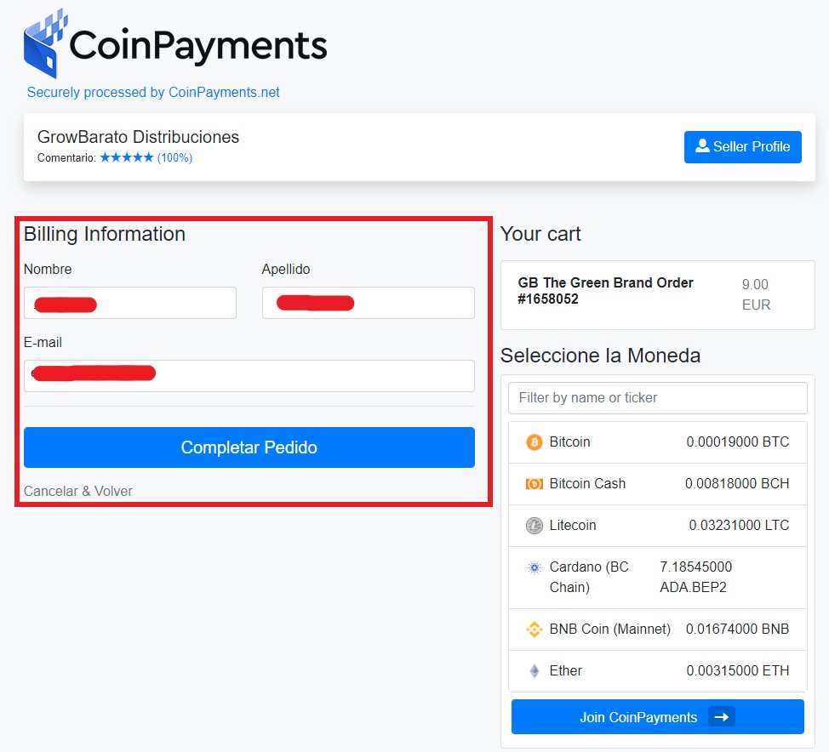The image size is (829, 752).
Task: Click the Bitcoin currency icon
Action: click(535, 442)
